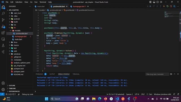This screenshot has height=102, width=181.
Task: Expand the .dart_tool folder
Action: (17, 13)
